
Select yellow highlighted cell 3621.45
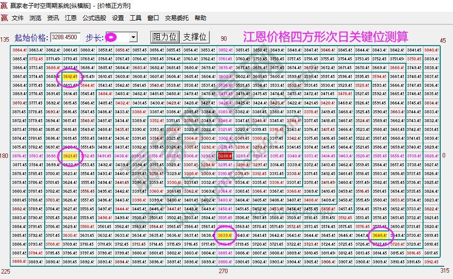coord(70,156)
